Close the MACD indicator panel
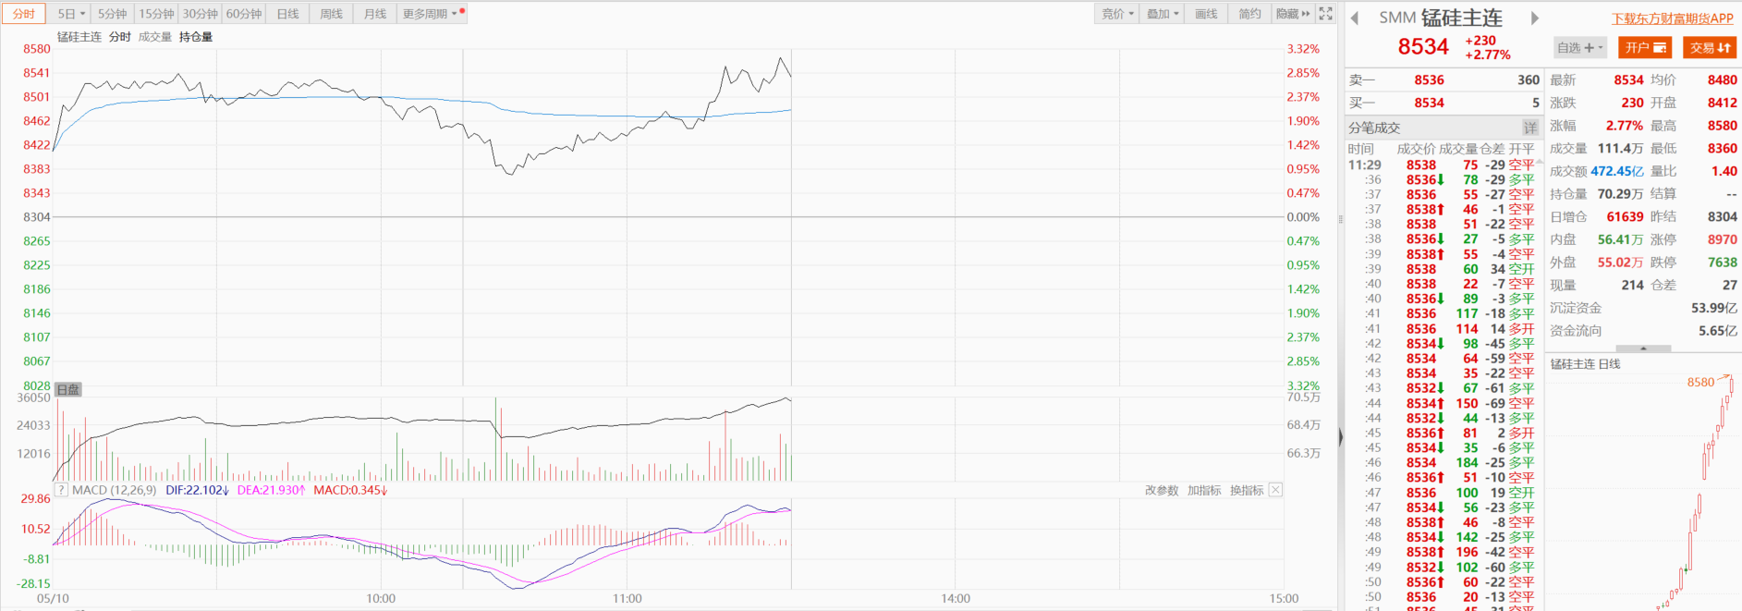 click(x=1275, y=490)
